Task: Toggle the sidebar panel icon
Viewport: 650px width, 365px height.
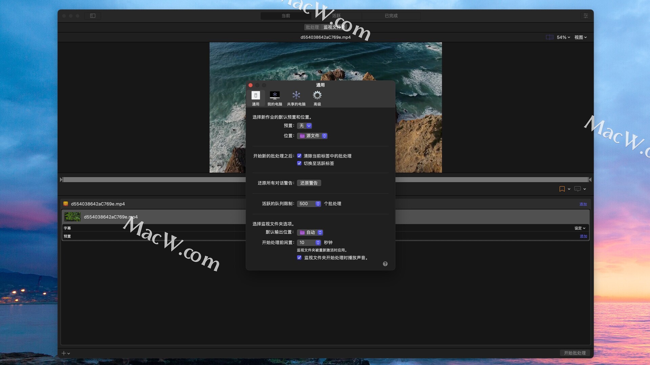Action: (x=93, y=16)
